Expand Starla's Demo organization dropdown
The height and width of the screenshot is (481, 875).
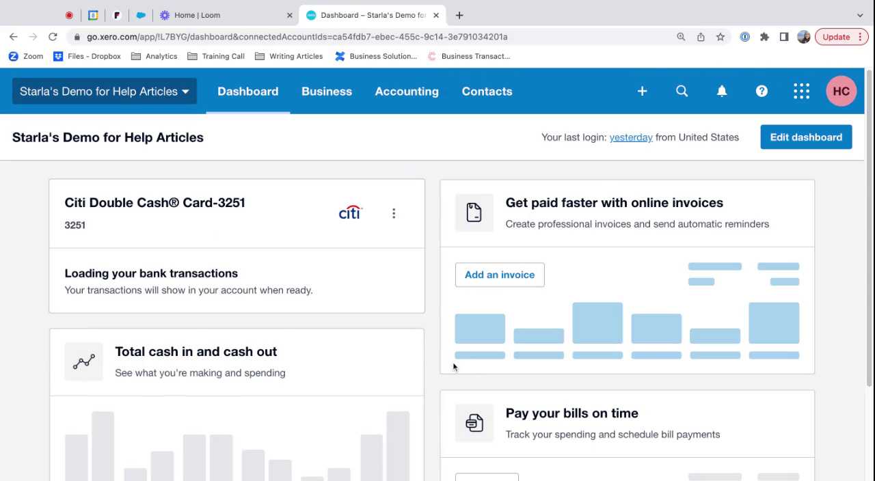(105, 91)
